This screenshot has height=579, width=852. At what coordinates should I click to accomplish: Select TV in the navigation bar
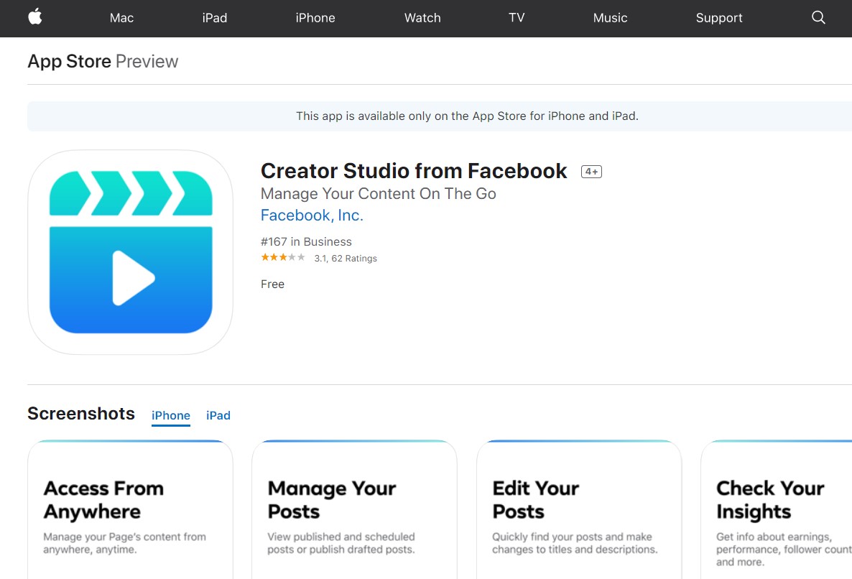[517, 18]
